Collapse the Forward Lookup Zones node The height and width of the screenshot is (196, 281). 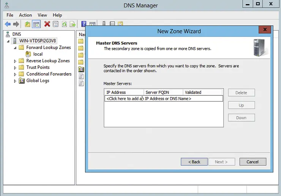15,48
